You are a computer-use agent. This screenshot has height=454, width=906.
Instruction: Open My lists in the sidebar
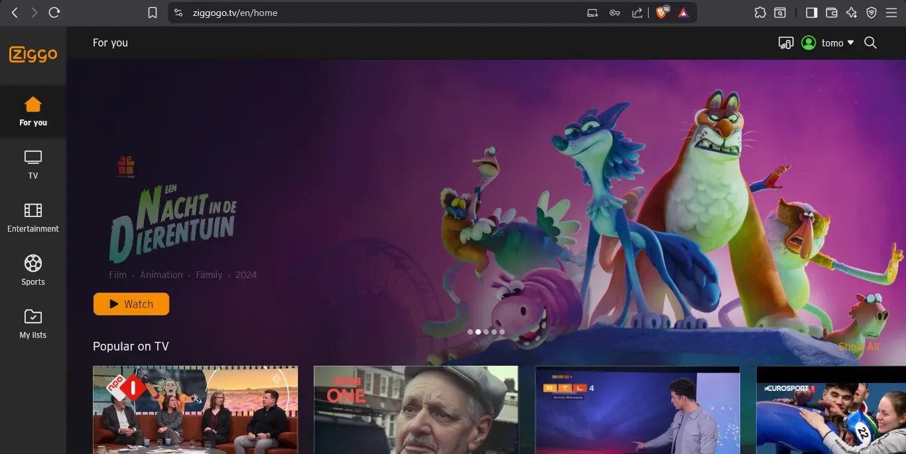click(33, 324)
